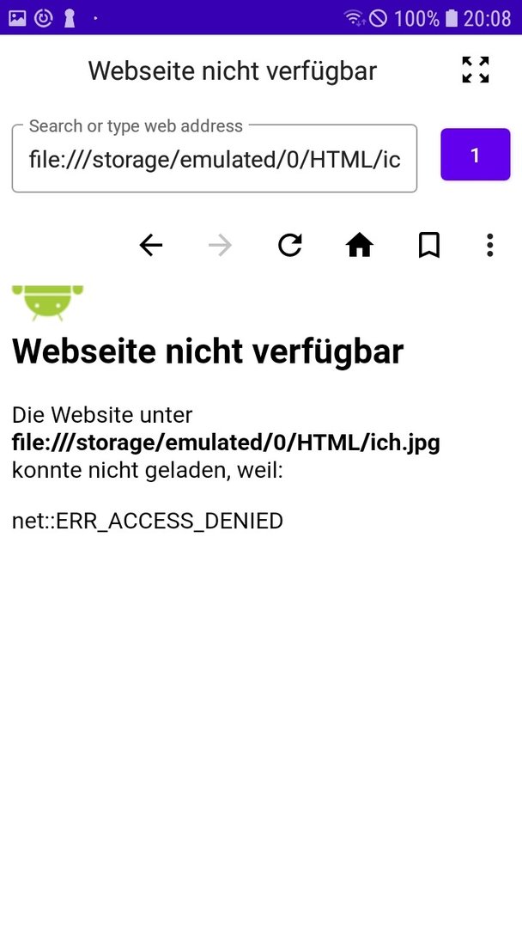Screen dimensions: 522x928
Task: Go to the home page icon
Action: tap(360, 245)
